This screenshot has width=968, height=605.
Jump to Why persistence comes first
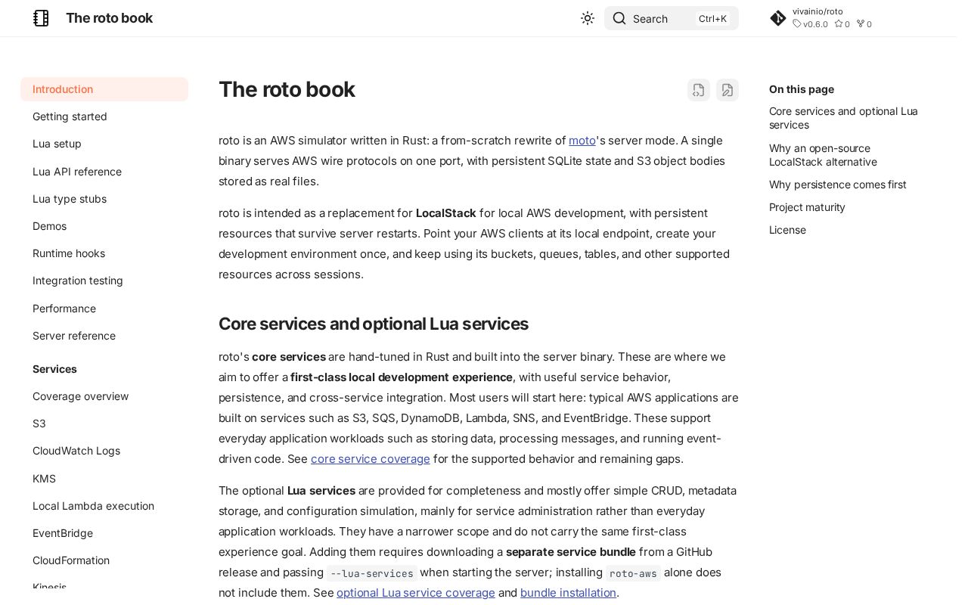pos(838,185)
